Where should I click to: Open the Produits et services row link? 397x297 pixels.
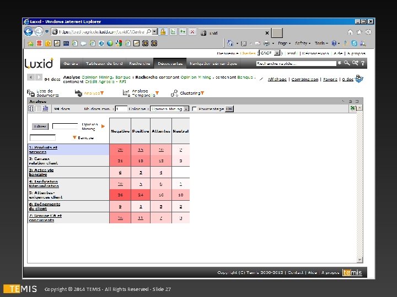pos(43,150)
